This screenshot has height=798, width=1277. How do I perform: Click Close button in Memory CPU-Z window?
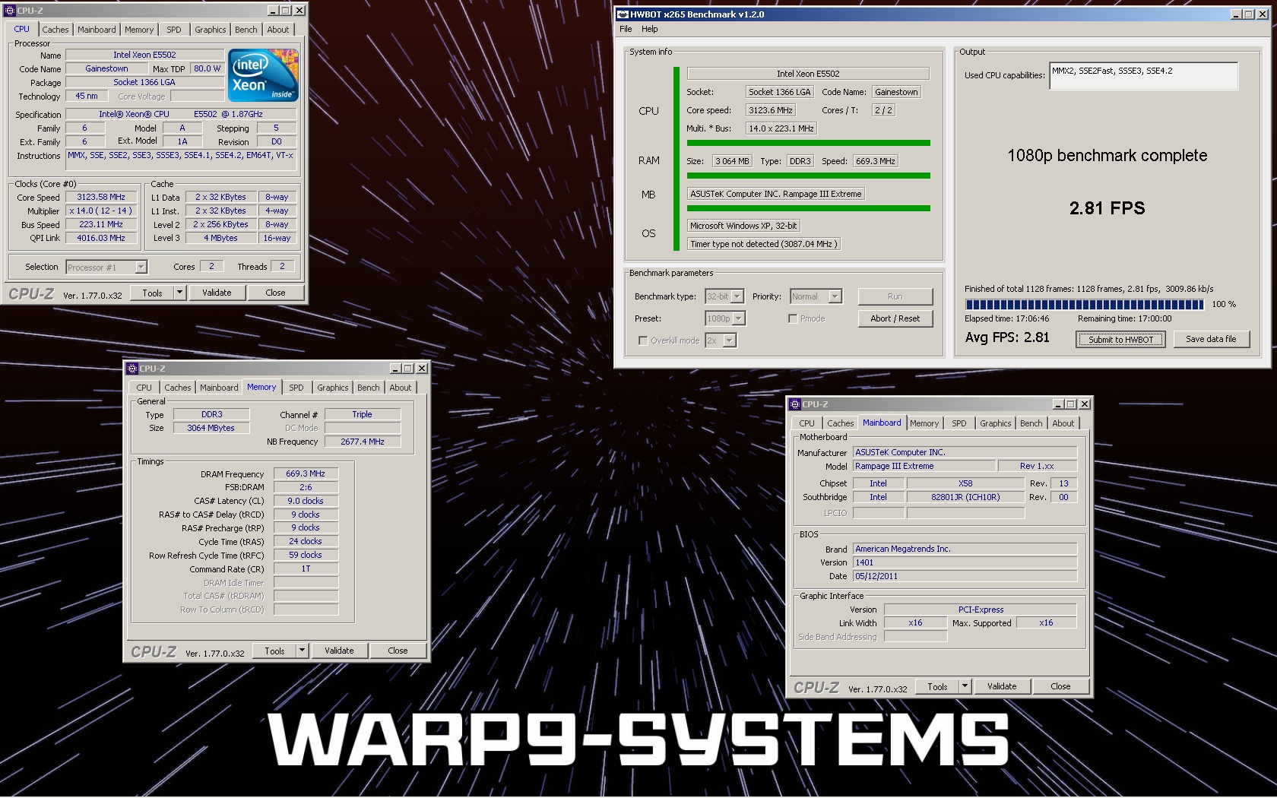pos(398,651)
